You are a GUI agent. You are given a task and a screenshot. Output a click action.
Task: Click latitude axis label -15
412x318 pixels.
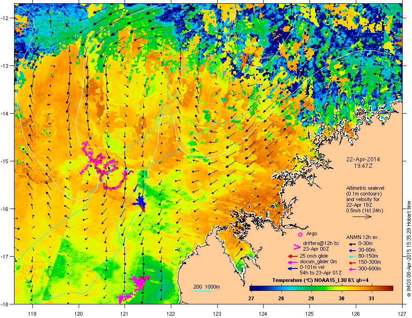5,161
